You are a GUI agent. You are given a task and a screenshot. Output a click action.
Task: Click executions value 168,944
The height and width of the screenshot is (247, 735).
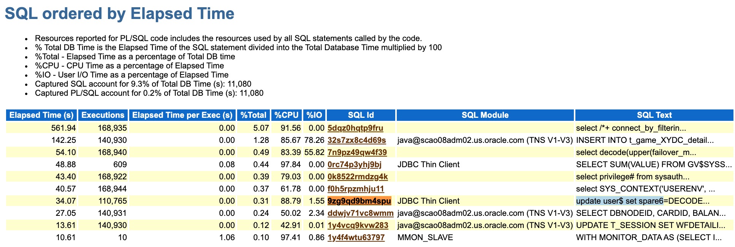112,189
